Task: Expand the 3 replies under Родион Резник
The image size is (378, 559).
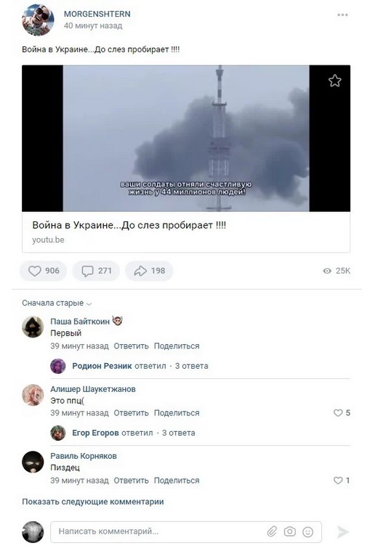Action: pos(192,366)
